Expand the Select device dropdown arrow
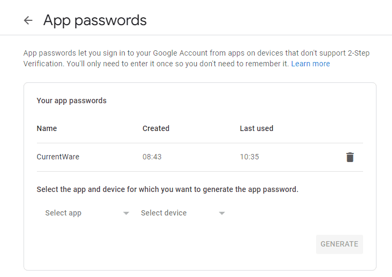This screenshot has height=277, width=392. (x=222, y=213)
